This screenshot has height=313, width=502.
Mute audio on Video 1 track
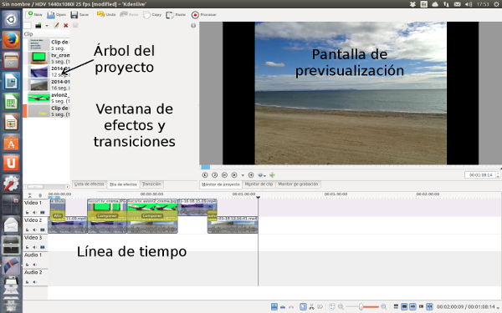pyautogui.click(x=34, y=212)
